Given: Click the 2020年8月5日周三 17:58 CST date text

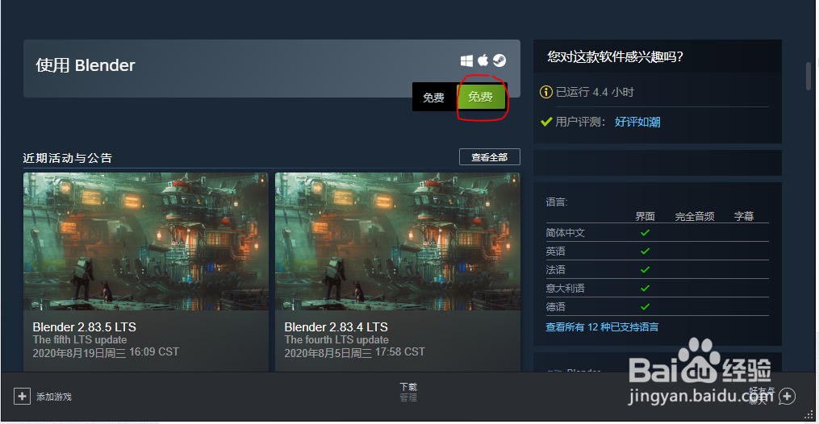Looking at the screenshot, I should pyautogui.click(x=354, y=352).
